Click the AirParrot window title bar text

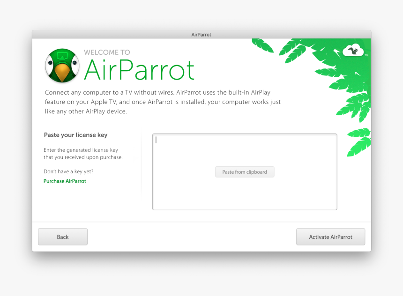201,35
